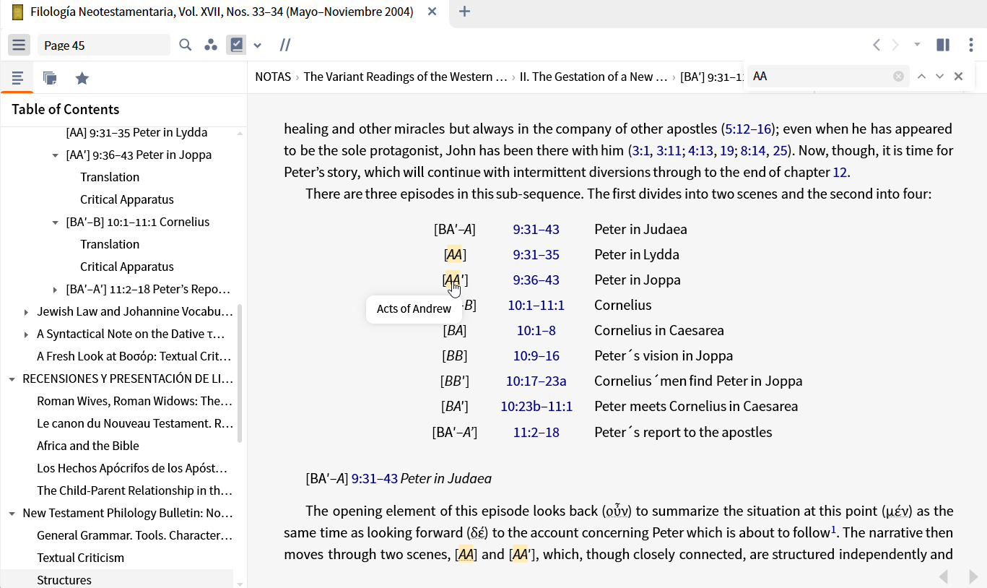The width and height of the screenshot is (987, 588).
Task: Open the 11:2–18 reference link
Action: [x=536, y=432]
